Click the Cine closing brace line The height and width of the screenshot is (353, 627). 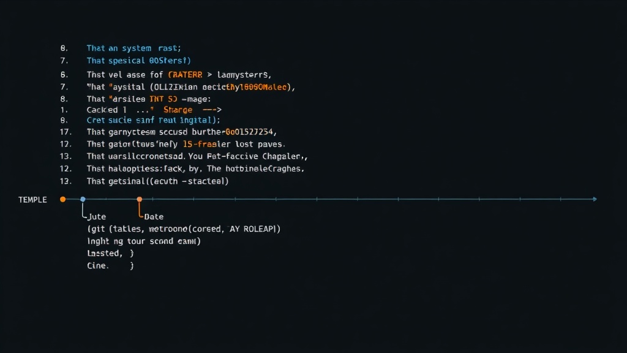coord(110,265)
